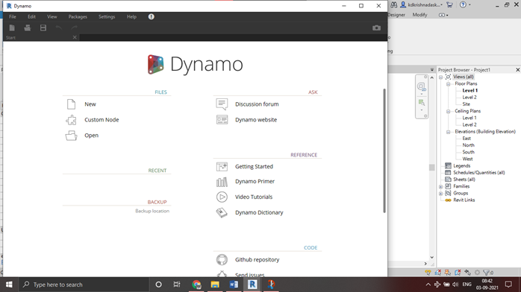
Task: Click the Custom Node puzzle icon
Action: coord(71,120)
